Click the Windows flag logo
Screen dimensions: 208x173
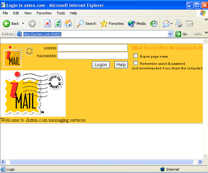202,13
